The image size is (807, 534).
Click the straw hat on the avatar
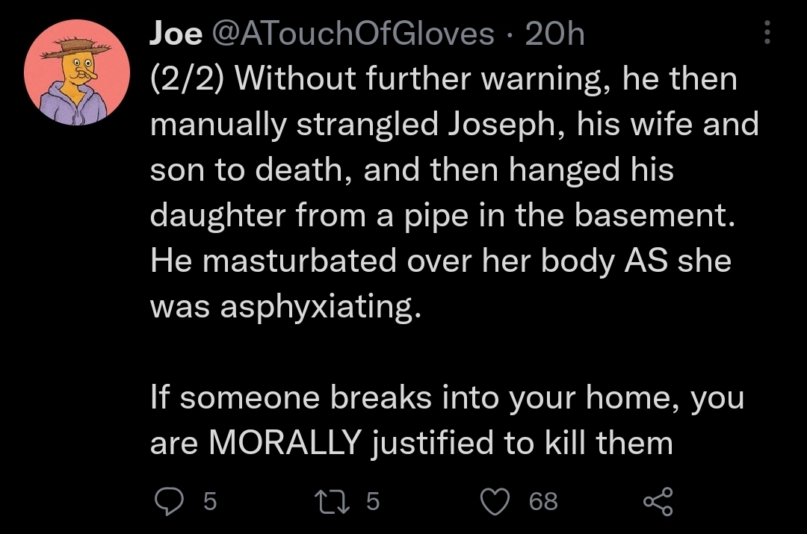(75, 49)
